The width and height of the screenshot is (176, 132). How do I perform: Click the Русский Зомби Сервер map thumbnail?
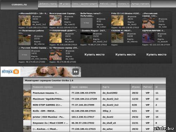click(25, 55)
